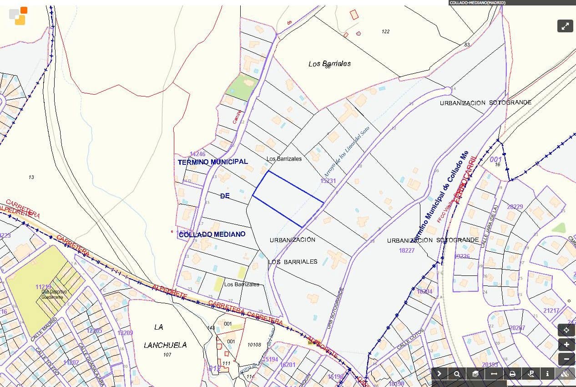This screenshot has height=387, width=576.
Task: Click the "URB SOTOGRANDE" vertical street label
Action: pos(334,308)
